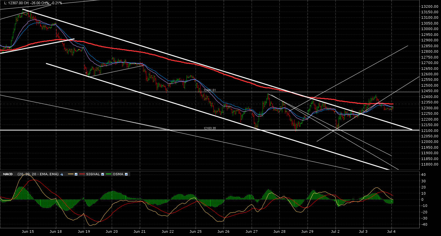Click the Jul 2 date axis label

pos(335,231)
